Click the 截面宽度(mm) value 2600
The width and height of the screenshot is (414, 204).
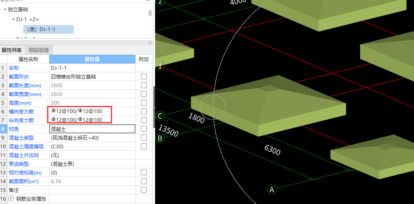(57, 94)
